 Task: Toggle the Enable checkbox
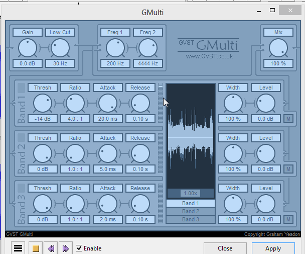(79, 248)
